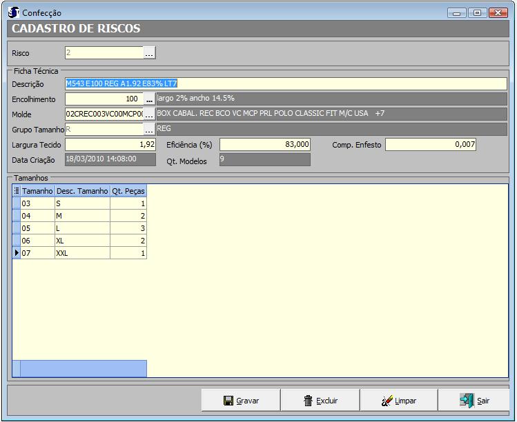Click the Largura Tecido input field
Viewport: 517px width, 422px height.
tap(111, 145)
